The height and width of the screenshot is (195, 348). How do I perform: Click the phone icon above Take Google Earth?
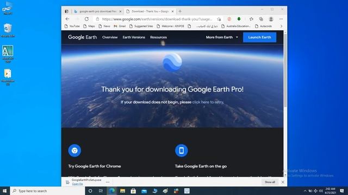coord(181,151)
